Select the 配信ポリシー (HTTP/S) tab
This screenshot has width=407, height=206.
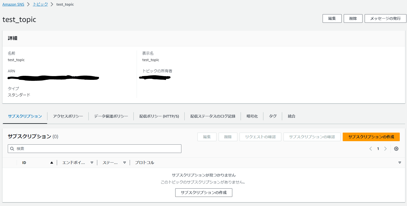[159, 116]
